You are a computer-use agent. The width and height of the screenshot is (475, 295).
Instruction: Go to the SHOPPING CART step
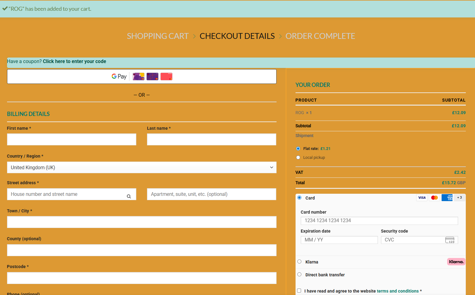pyautogui.click(x=158, y=36)
